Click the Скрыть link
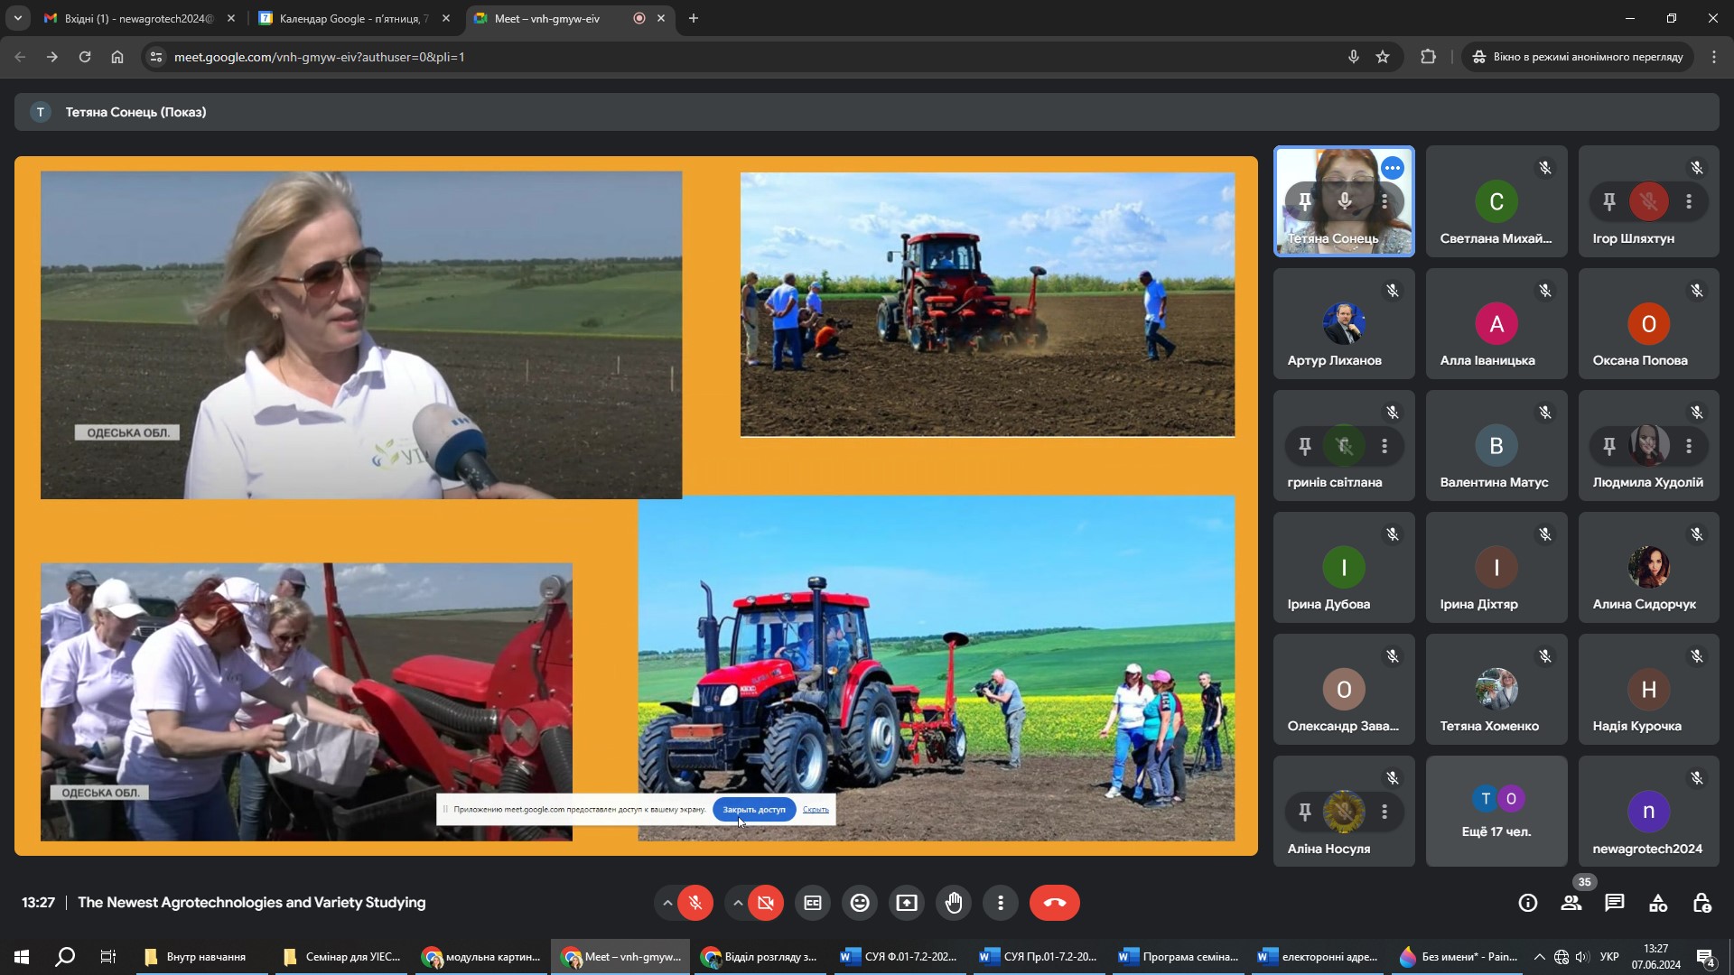1734x975 pixels. [816, 810]
